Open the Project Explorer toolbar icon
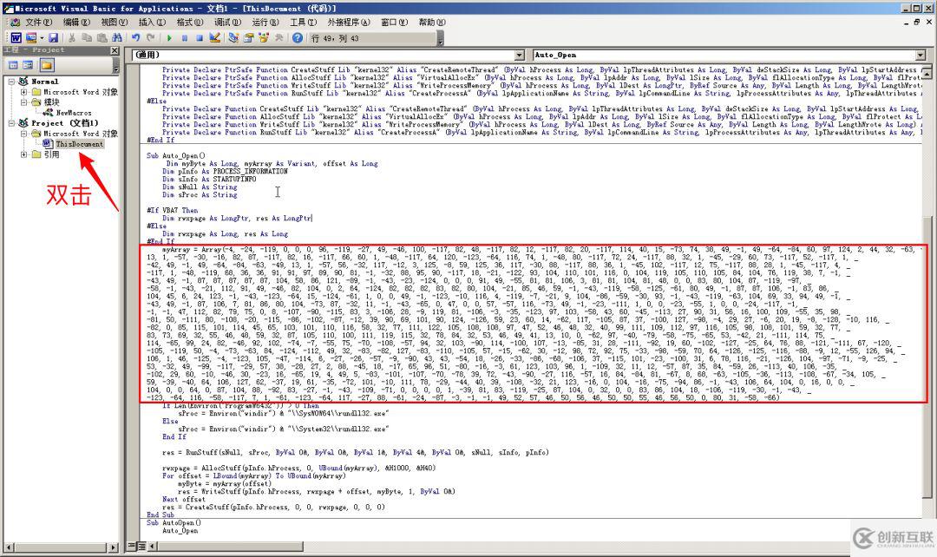 (233, 37)
